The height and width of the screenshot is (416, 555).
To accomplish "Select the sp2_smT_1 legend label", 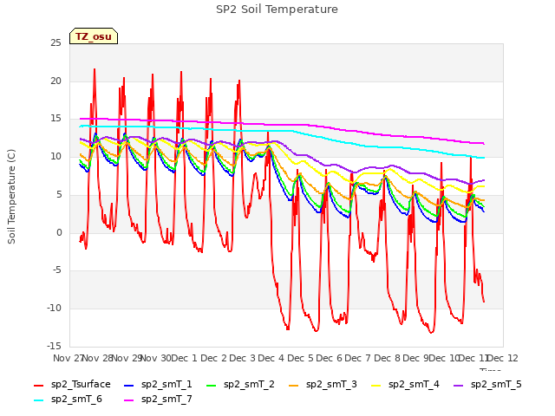I will 166,385.
